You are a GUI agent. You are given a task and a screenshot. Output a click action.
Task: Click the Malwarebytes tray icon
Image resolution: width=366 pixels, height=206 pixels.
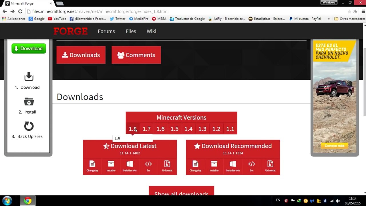[312, 201]
